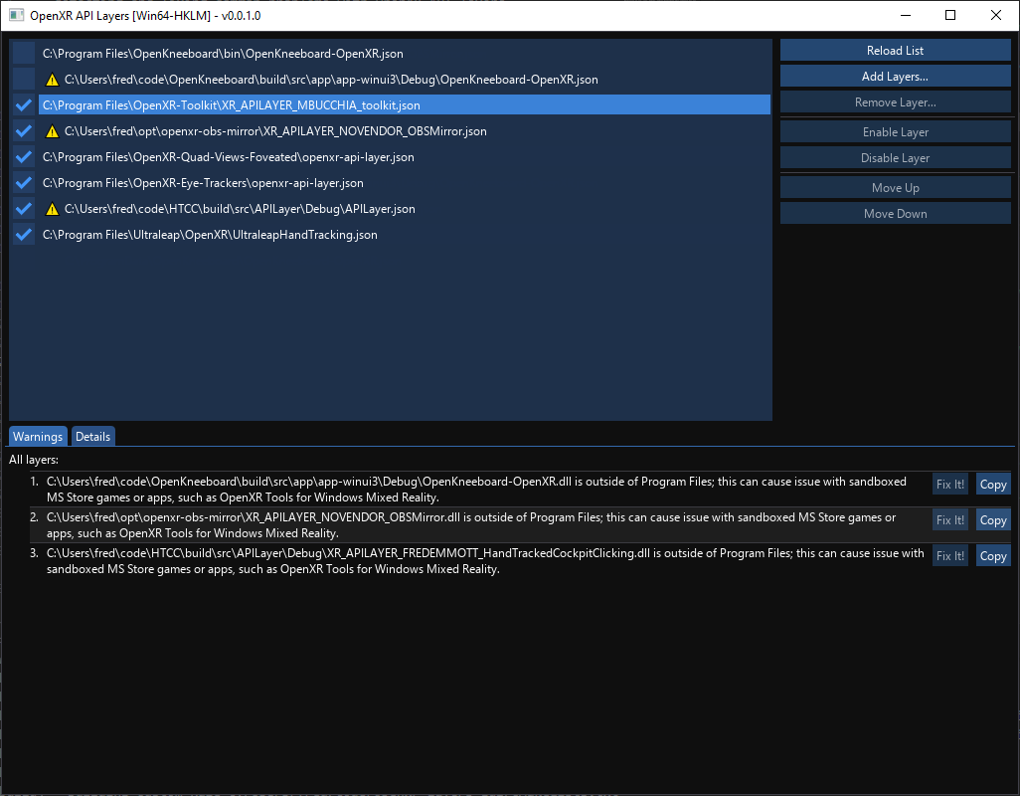Copy the HandTrackedCockpitClicking.dll warning
The image size is (1020, 796).
click(x=993, y=556)
